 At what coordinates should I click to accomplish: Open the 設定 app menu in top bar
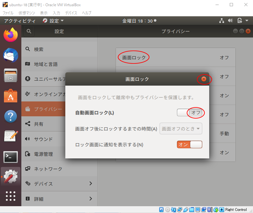pyautogui.click(x=53, y=21)
